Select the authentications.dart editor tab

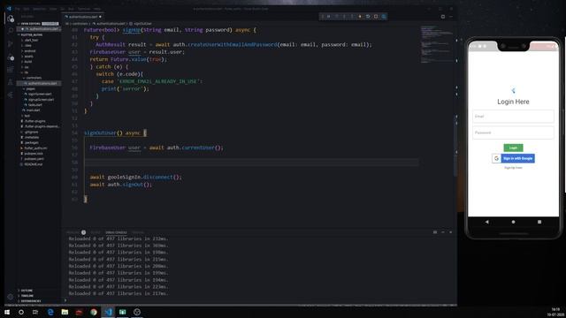point(82,17)
